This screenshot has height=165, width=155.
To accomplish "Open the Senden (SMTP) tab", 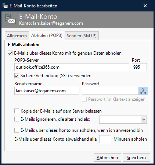I will (x=82, y=36).
